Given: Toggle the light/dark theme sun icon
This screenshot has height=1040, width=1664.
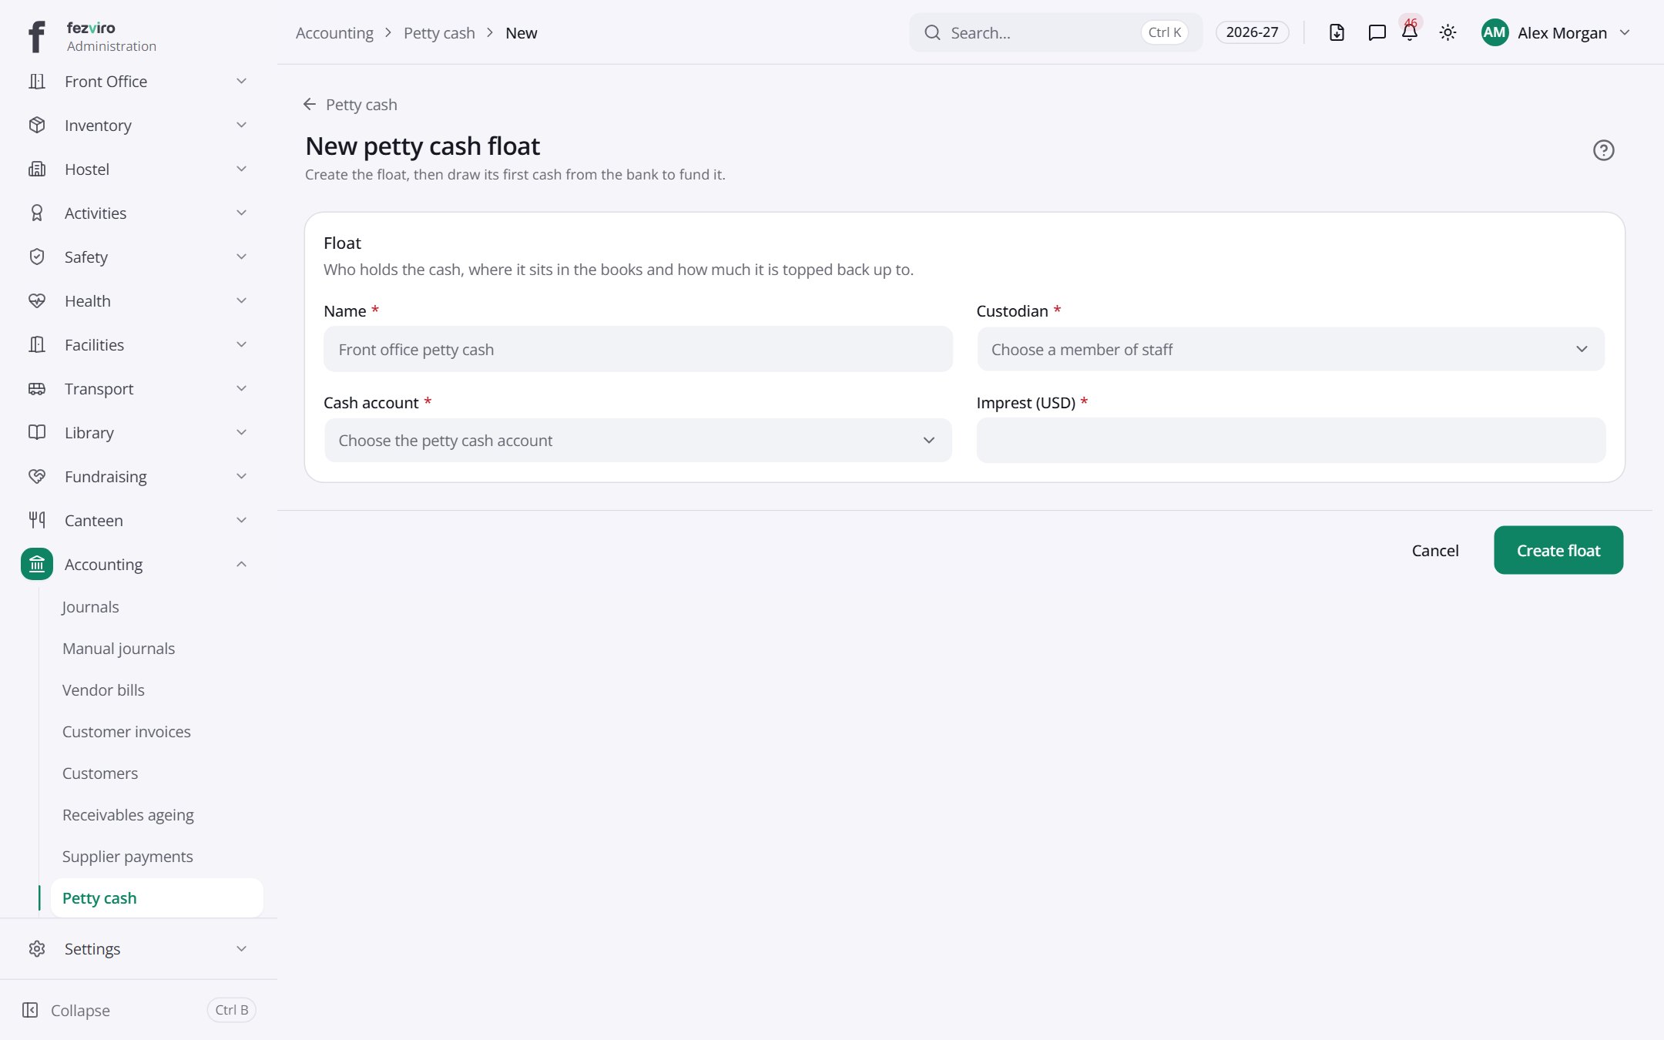Looking at the screenshot, I should 1448,32.
